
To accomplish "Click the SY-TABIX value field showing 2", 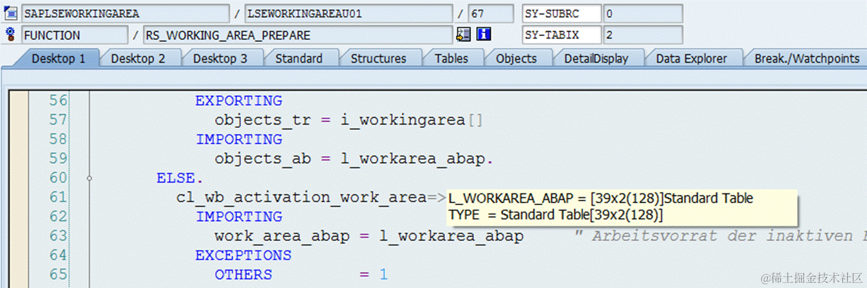I will (642, 35).
